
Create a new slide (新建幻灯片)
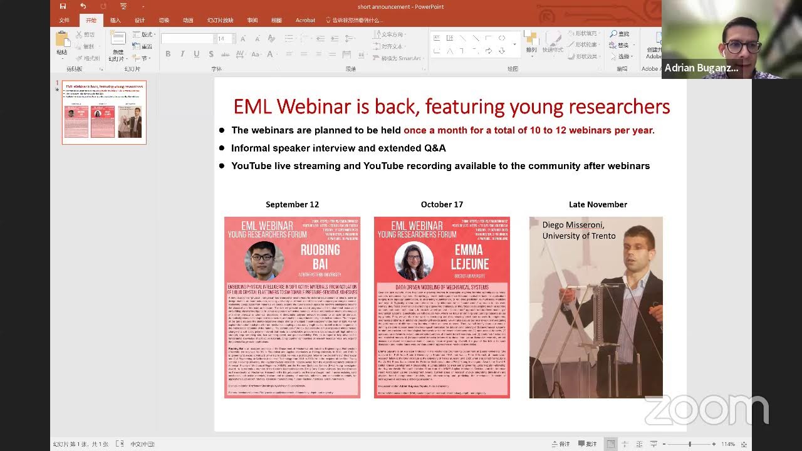[117, 46]
